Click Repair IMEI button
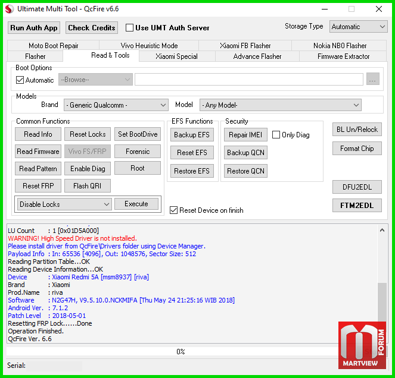395x378 pixels. [x=245, y=135]
